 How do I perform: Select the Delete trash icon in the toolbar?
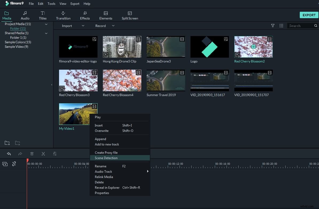(x=32, y=154)
